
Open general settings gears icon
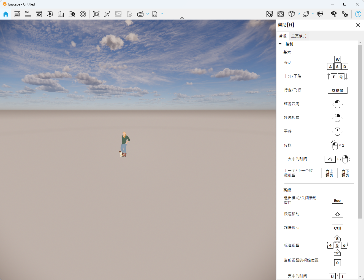click(345, 14)
